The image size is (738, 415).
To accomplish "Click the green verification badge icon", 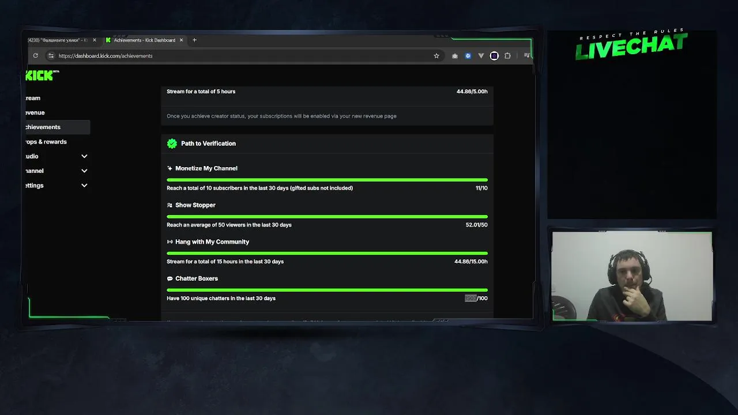I will point(172,144).
